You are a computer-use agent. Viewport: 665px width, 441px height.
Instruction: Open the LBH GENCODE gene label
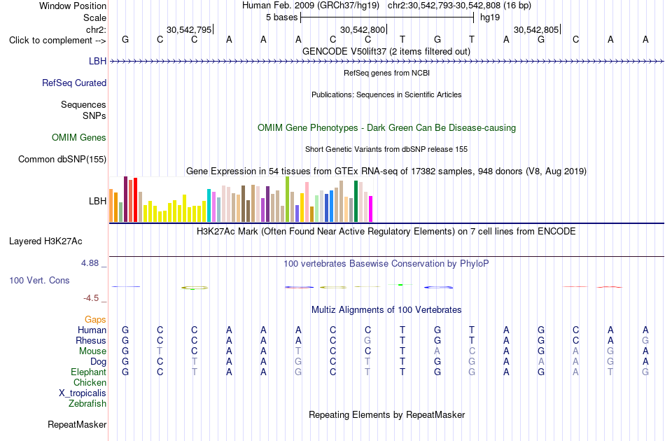pos(97,61)
